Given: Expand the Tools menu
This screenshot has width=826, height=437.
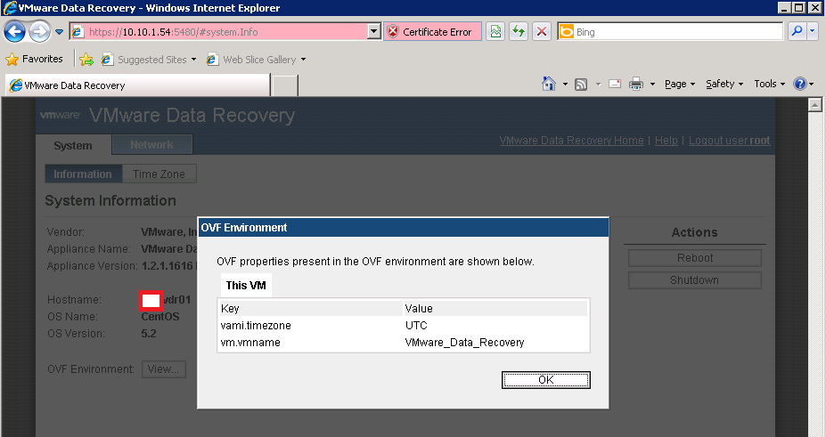Looking at the screenshot, I should click(770, 84).
